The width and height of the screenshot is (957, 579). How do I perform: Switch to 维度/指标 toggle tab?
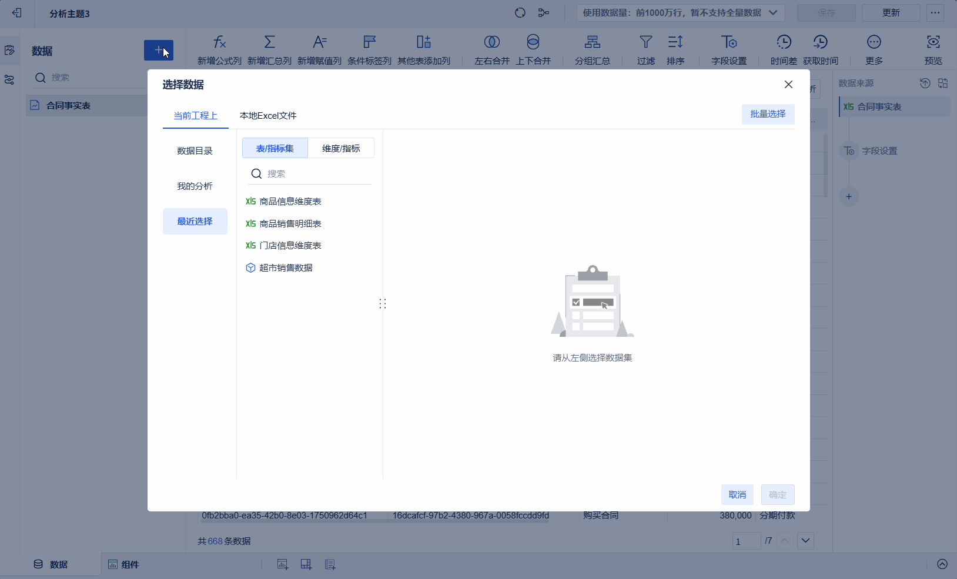tap(341, 149)
